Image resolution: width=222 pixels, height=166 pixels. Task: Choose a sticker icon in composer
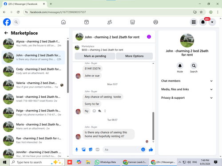[91, 150]
